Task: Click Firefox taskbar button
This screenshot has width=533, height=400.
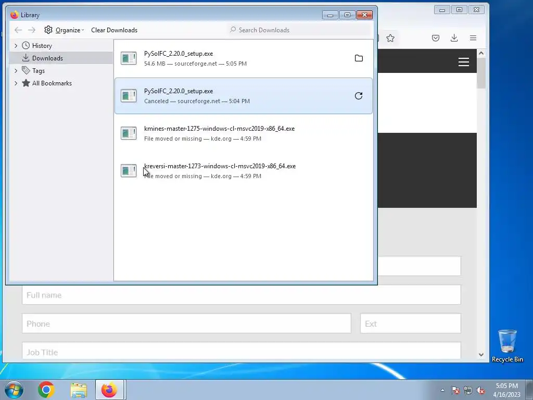Action: coord(109,390)
